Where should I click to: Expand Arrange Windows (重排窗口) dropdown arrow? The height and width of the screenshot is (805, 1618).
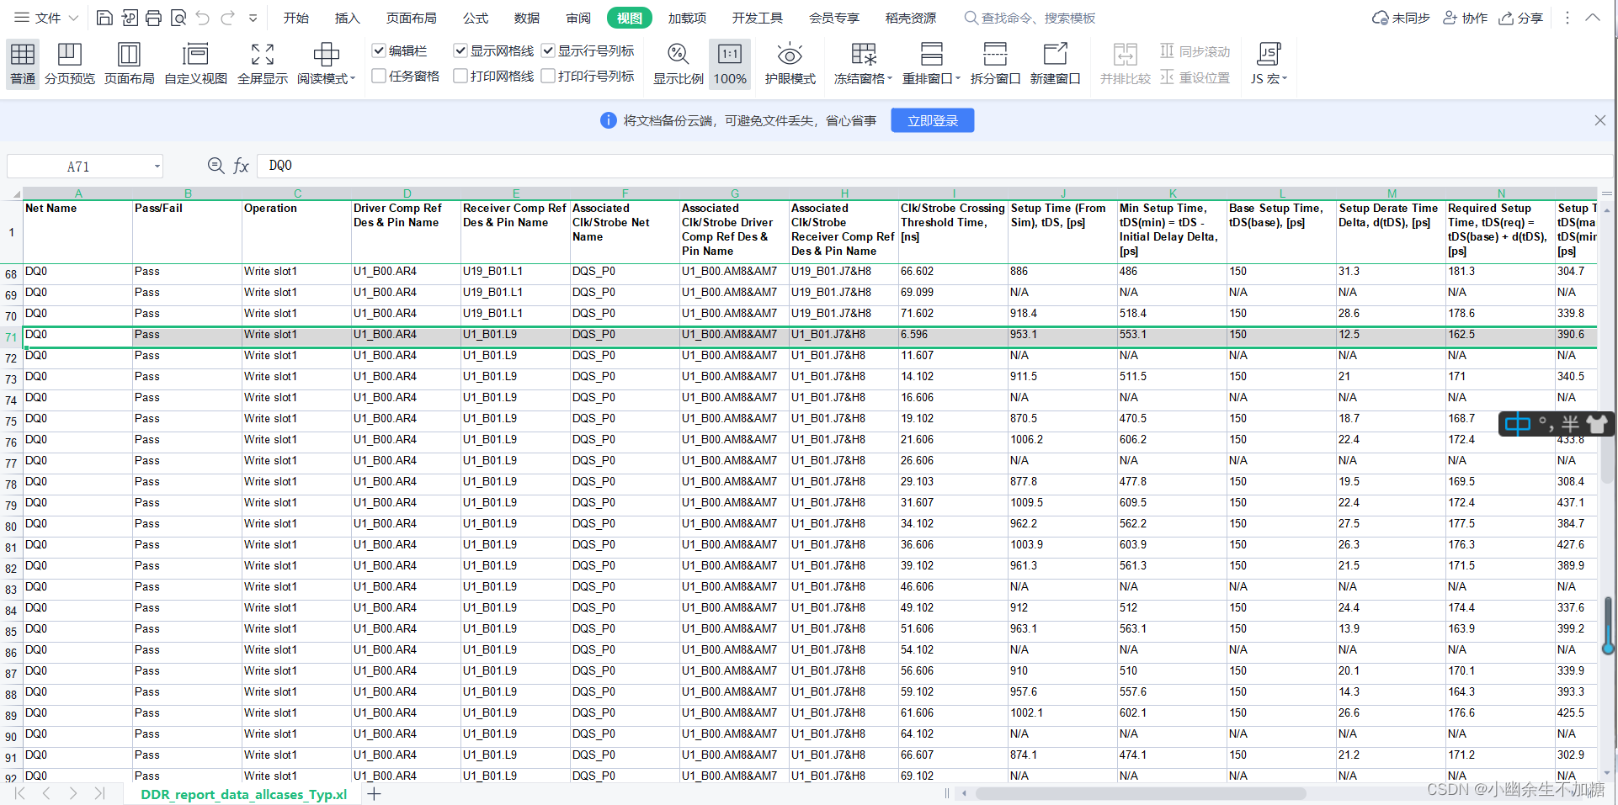pos(958,78)
